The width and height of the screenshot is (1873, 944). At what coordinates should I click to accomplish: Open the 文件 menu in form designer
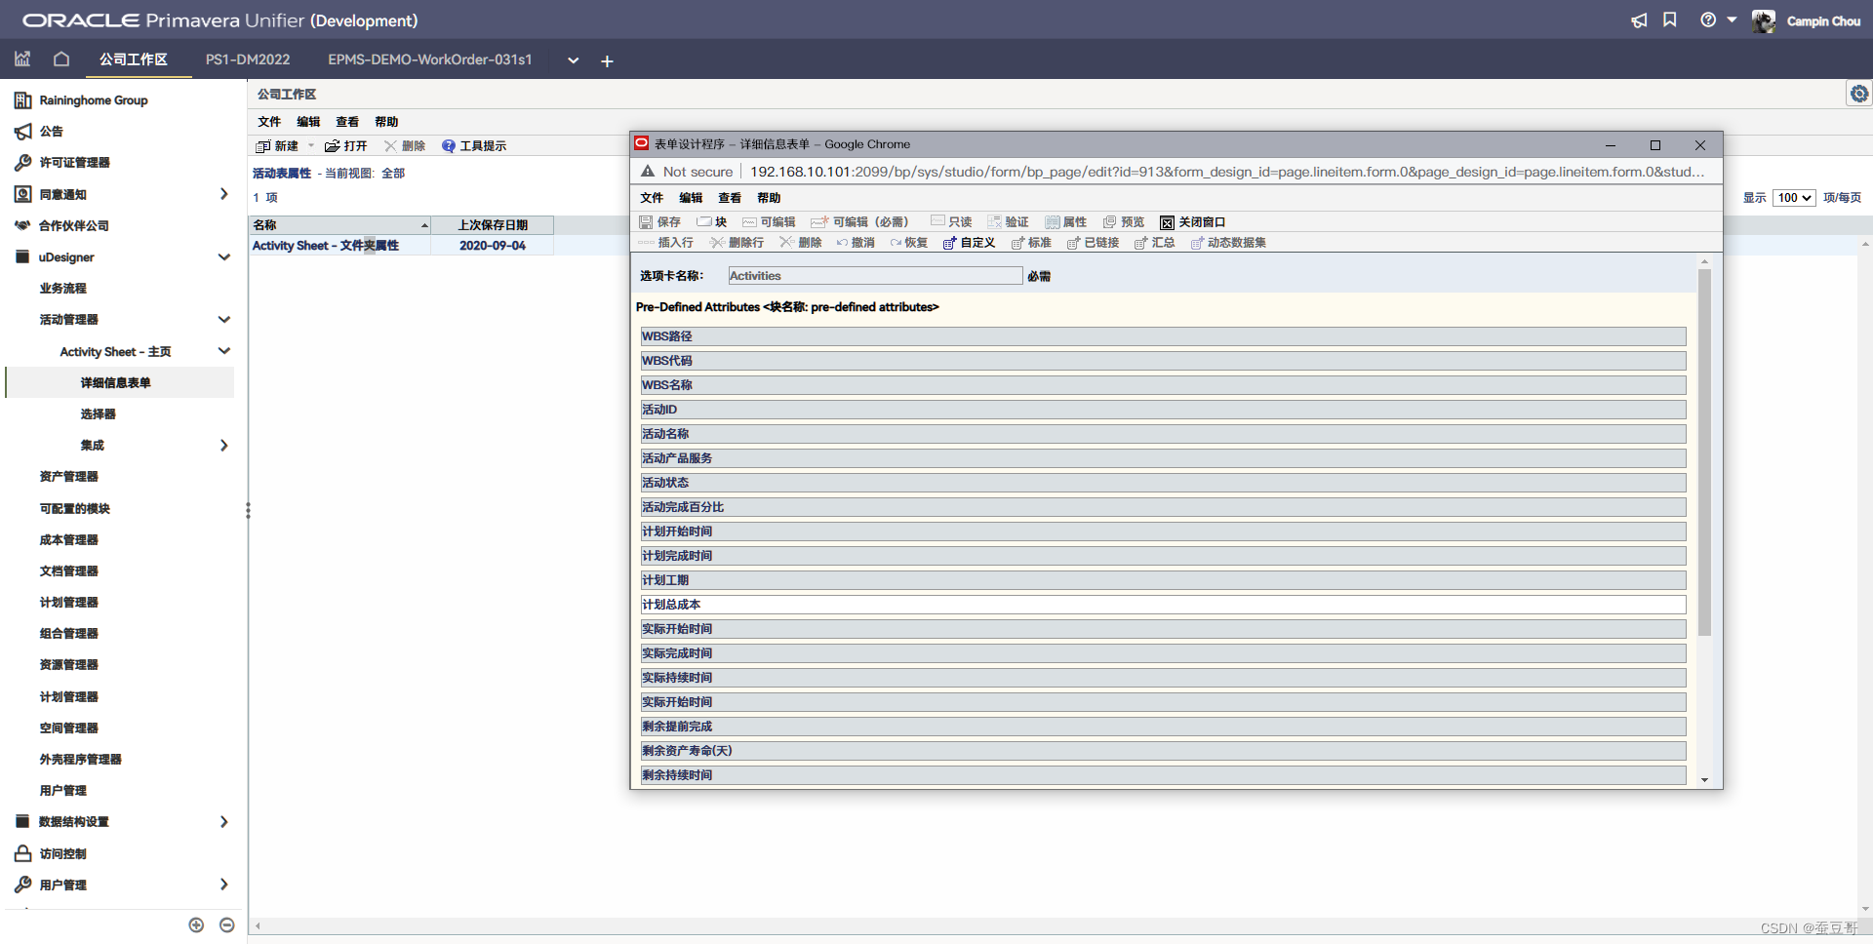[x=651, y=198]
